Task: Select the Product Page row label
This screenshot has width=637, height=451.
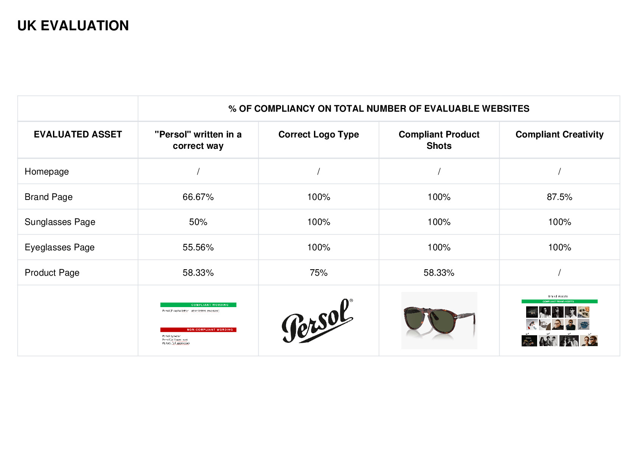Action: pyautogui.click(x=52, y=273)
